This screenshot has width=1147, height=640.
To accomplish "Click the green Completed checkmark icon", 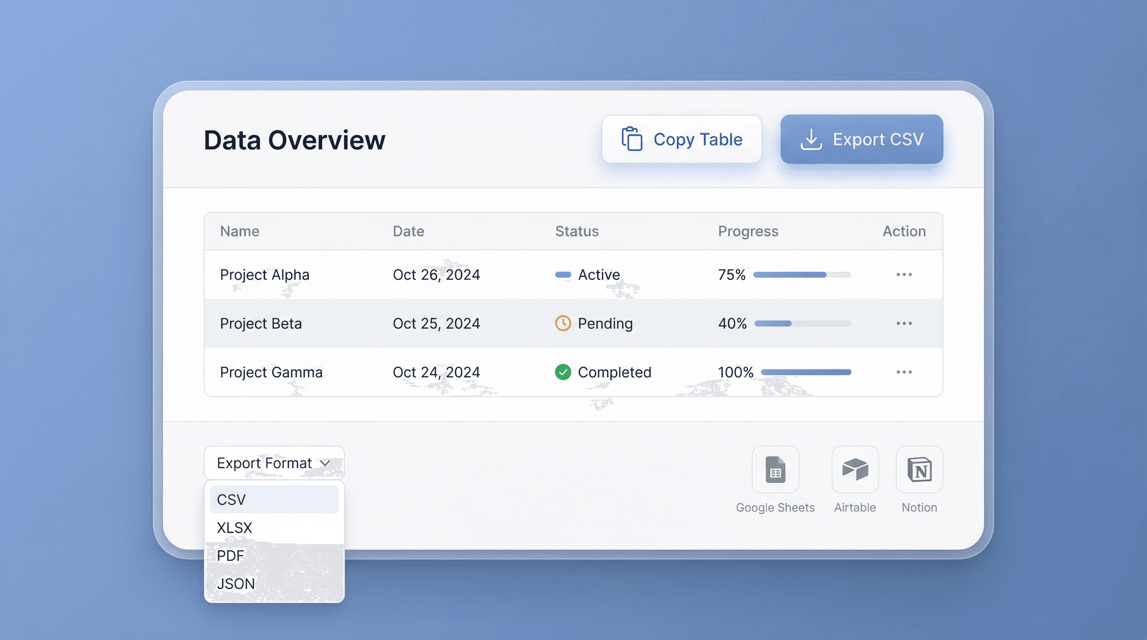I will [563, 372].
